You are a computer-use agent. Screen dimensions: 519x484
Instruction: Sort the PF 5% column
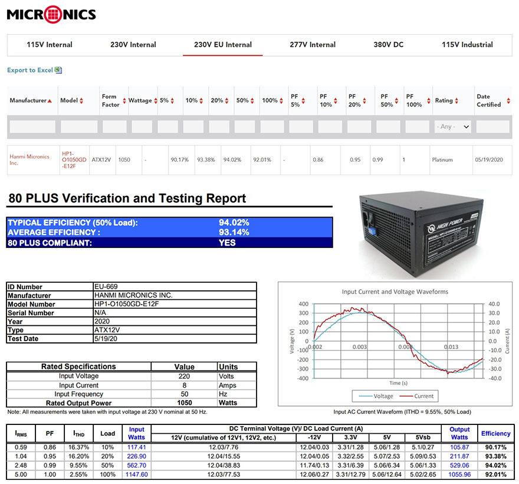(303, 101)
